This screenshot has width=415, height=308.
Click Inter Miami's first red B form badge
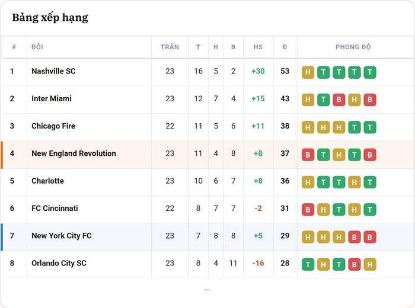pos(339,100)
